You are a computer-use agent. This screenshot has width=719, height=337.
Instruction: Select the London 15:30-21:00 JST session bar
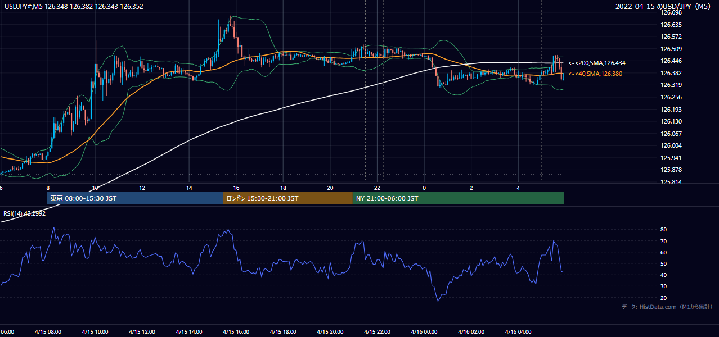[x=288, y=198]
